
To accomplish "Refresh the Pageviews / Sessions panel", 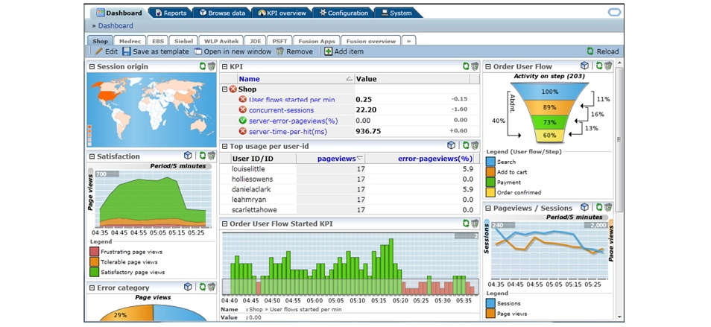I will (x=599, y=207).
